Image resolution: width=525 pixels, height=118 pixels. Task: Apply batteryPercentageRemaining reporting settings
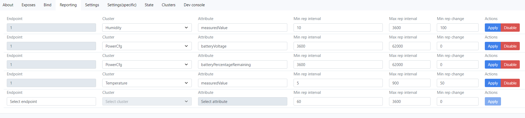click(493, 64)
